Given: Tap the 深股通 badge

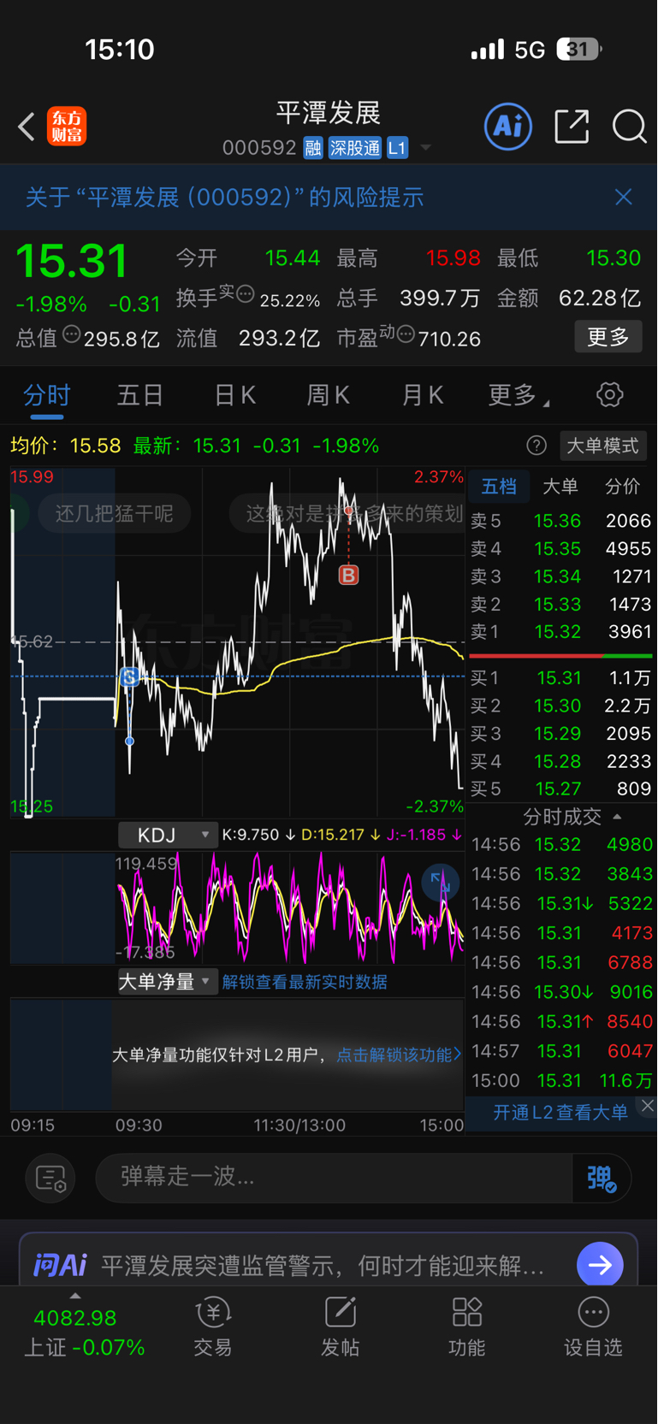Looking at the screenshot, I should pos(355,148).
